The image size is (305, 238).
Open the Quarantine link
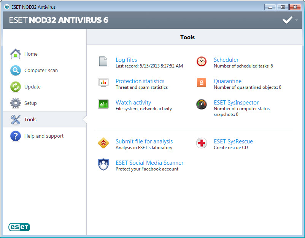click(x=227, y=81)
